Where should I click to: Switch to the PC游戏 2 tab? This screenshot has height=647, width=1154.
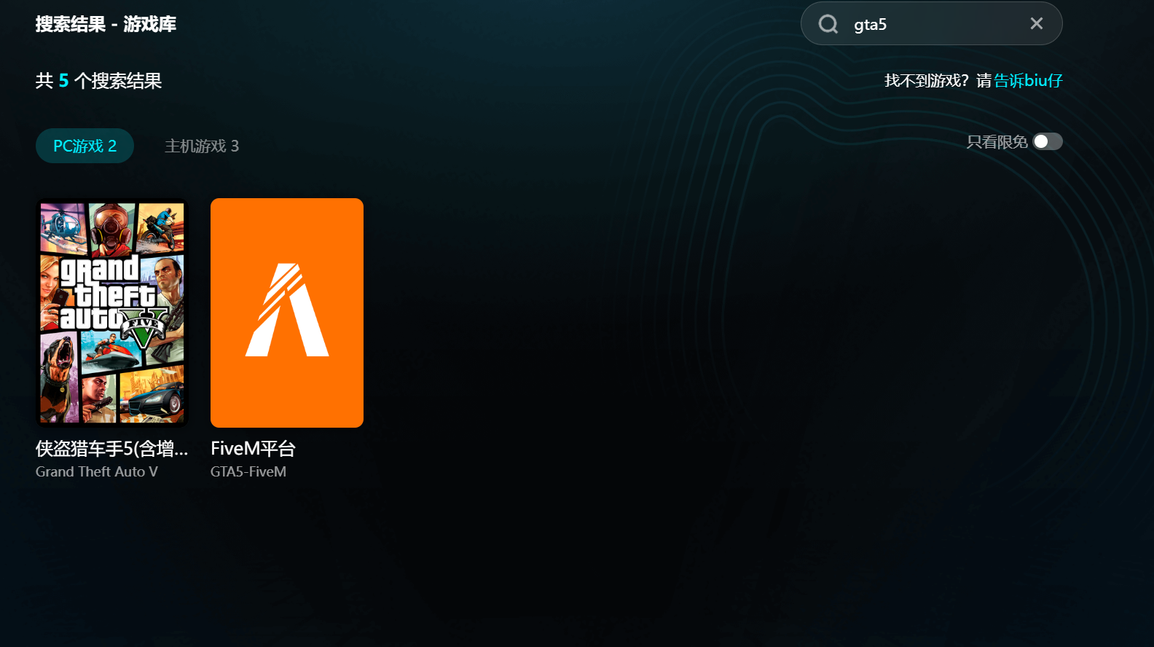pyautogui.click(x=85, y=146)
